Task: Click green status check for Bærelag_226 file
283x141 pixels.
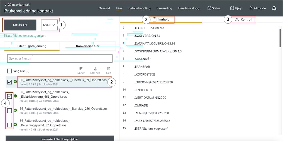Action: 15,110
